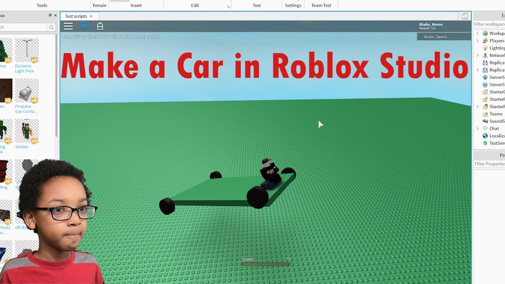
Task: Switch to the Test scripts tab
Action: [76, 16]
